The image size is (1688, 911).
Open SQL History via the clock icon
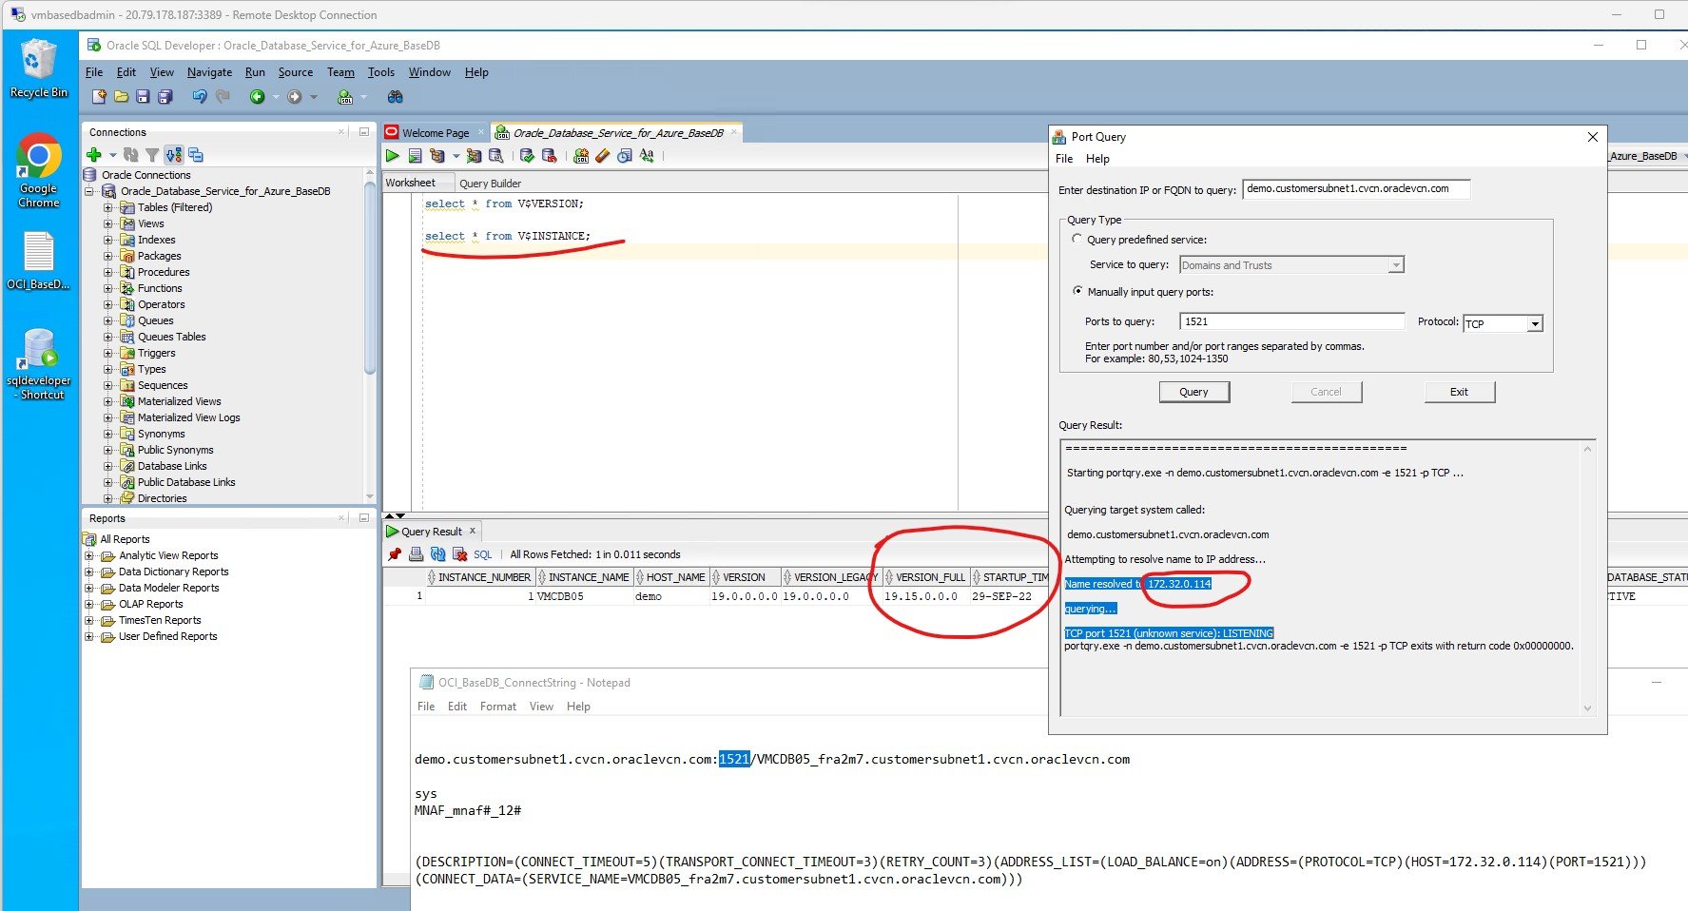pyautogui.click(x=623, y=155)
